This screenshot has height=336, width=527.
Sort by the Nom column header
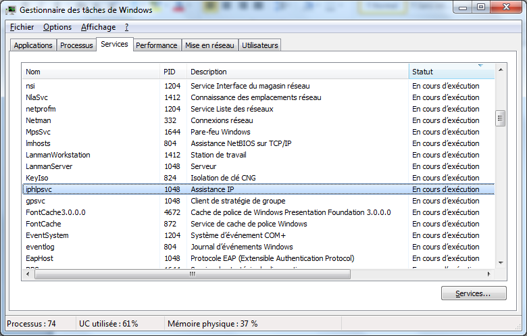point(91,72)
